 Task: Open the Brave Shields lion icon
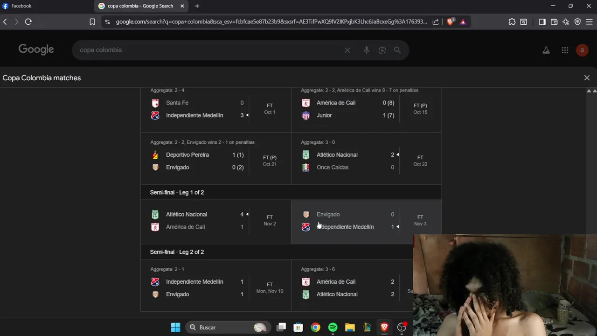coord(451,21)
